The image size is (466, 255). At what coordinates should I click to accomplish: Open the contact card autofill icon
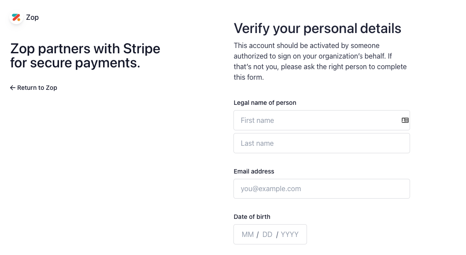[x=405, y=120]
